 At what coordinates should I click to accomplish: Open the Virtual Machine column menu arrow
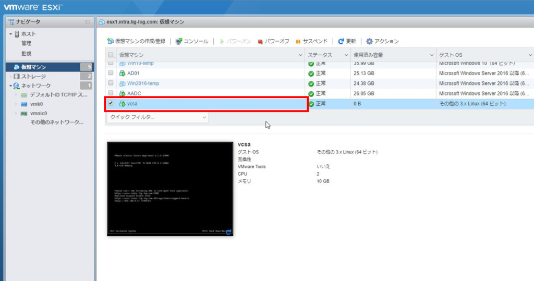click(300, 55)
